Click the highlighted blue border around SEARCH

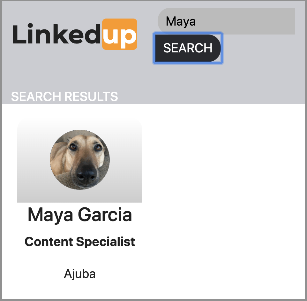(x=188, y=34)
